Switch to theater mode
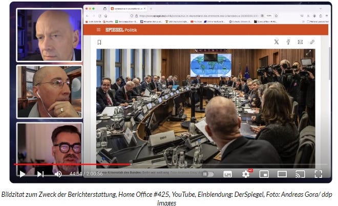The height and width of the screenshot is (206, 338). click(x=282, y=174)
